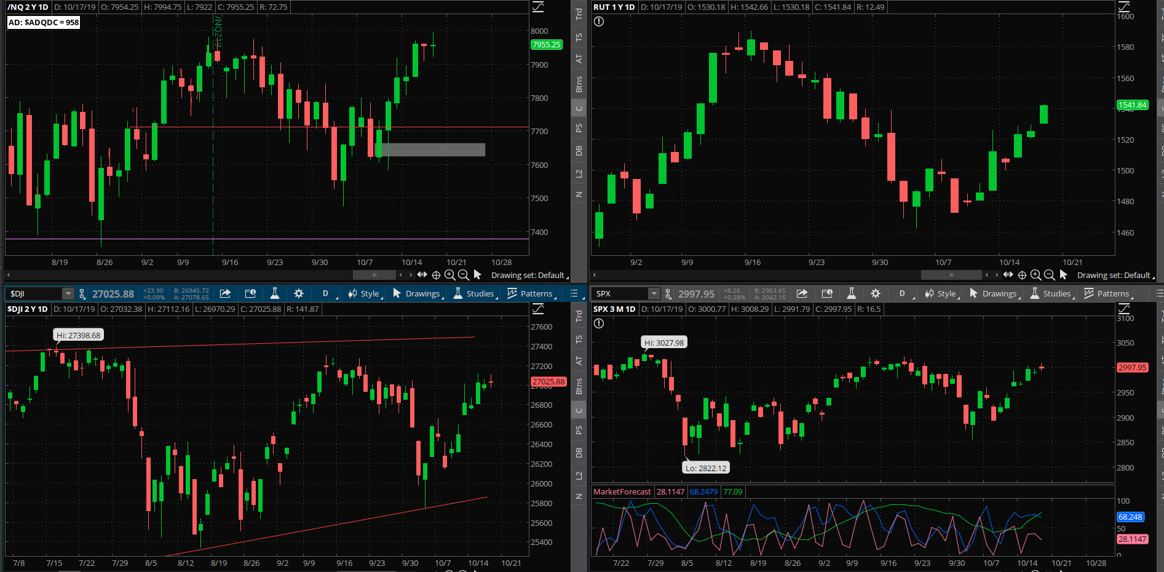Toggle the price axis mode icon on the SPX chart
Image resolution: width=1164 pixels, height=572 pixels.
[1124, 309]
